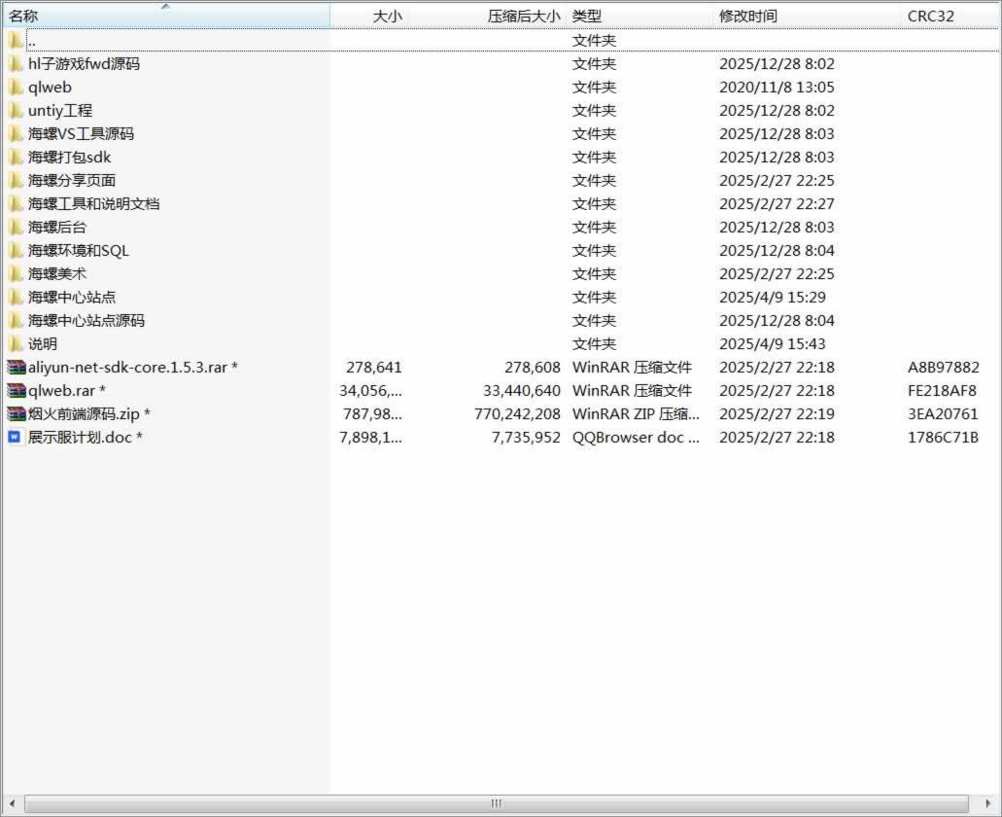Click the ZIP icon of 烟火前端源码.zip
1002x817 pixels.
click(17, 414)
